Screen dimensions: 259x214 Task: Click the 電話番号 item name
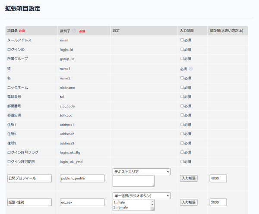coord(14,97)
